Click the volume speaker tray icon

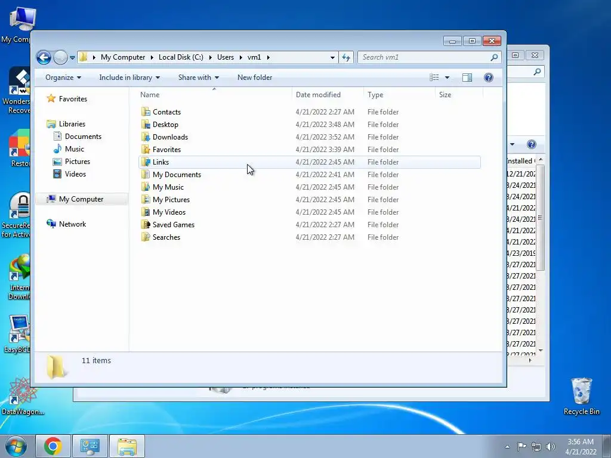550,447
